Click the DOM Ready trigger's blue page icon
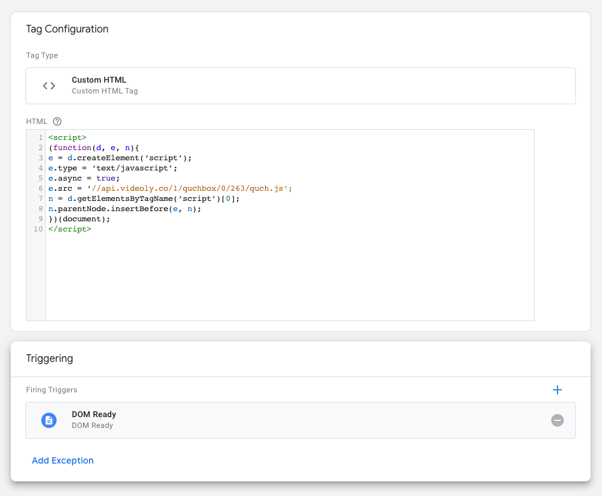 [x=49, y=420]
